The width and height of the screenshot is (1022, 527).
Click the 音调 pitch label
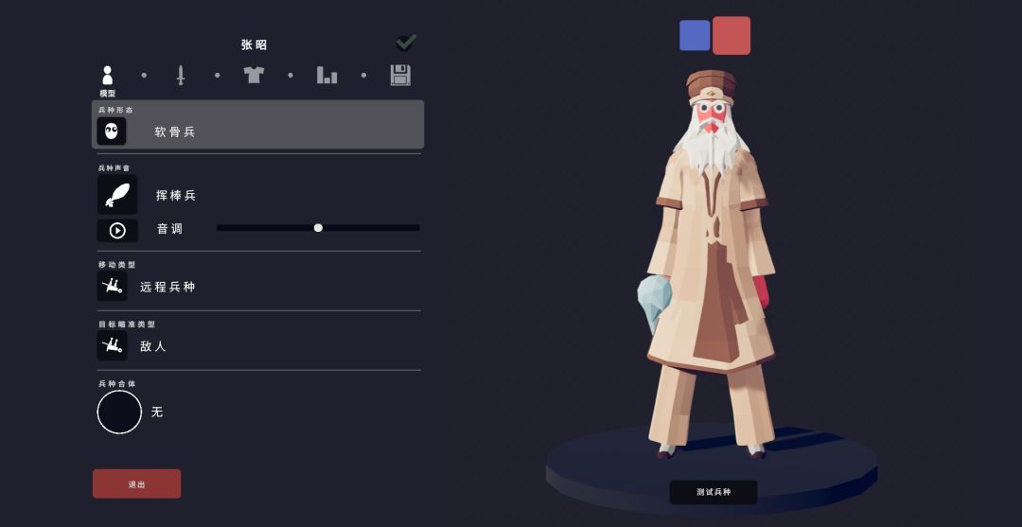(x=169, y=229)
